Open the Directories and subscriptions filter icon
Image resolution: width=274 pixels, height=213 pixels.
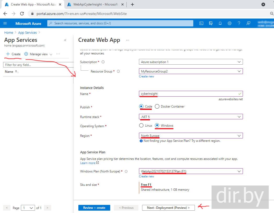(x=211, y=23)
